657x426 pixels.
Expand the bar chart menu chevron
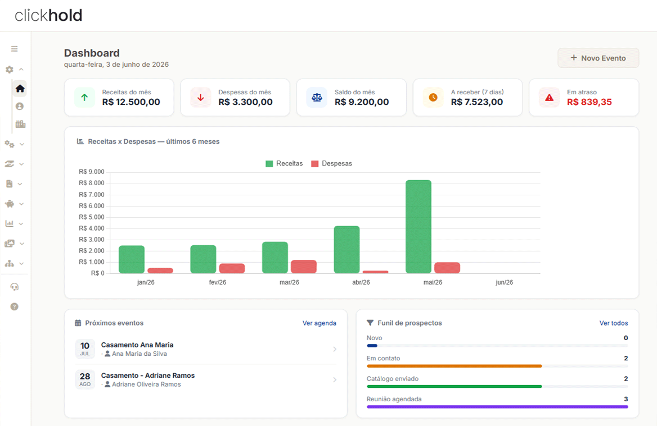tap(20, 223)
